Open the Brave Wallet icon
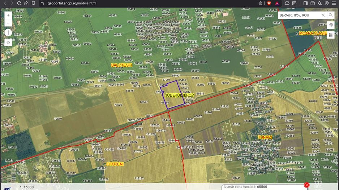This screenshot has width=339, height=190. click(312, 3)
